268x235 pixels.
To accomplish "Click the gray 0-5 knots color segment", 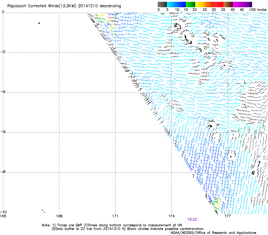I will [162, 4].
